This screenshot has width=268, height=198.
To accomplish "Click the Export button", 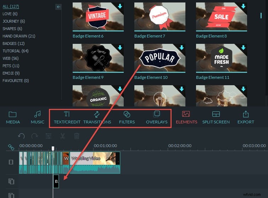I will pos(246,117).
